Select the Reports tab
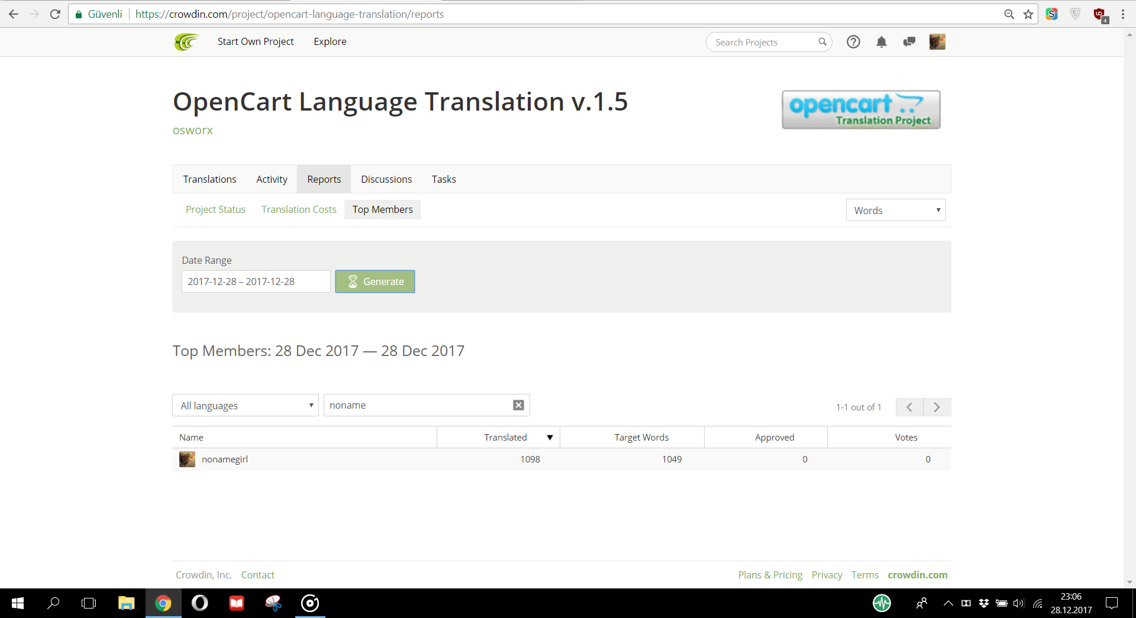 coord(324,179)
